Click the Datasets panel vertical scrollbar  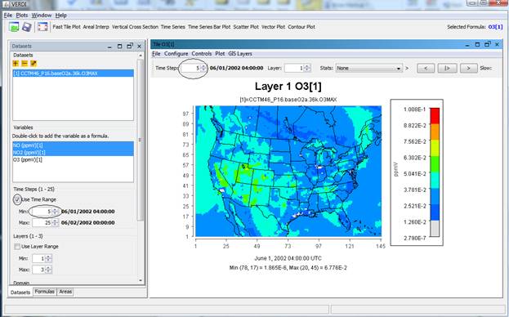[141, 140]
